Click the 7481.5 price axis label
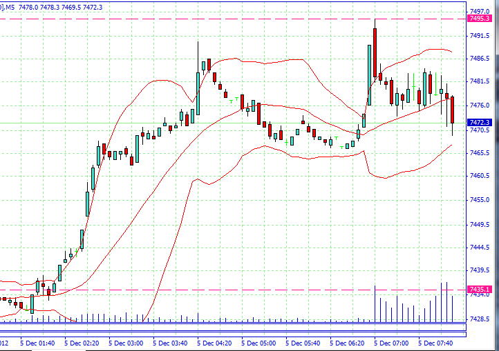Viewport: 499px width, 351px height. tap(480, 81)
